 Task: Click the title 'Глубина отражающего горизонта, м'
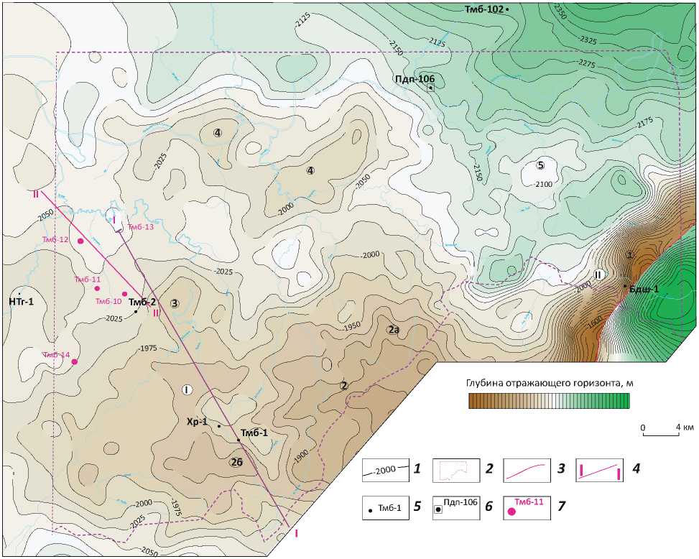click(550, 384)
